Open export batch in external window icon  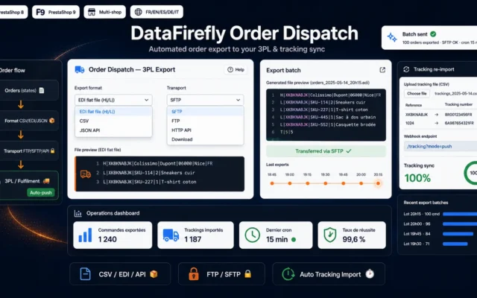tap(382, 70)
